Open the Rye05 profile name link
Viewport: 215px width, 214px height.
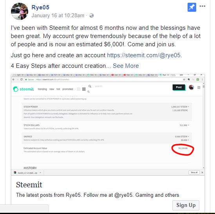(40, 7)
